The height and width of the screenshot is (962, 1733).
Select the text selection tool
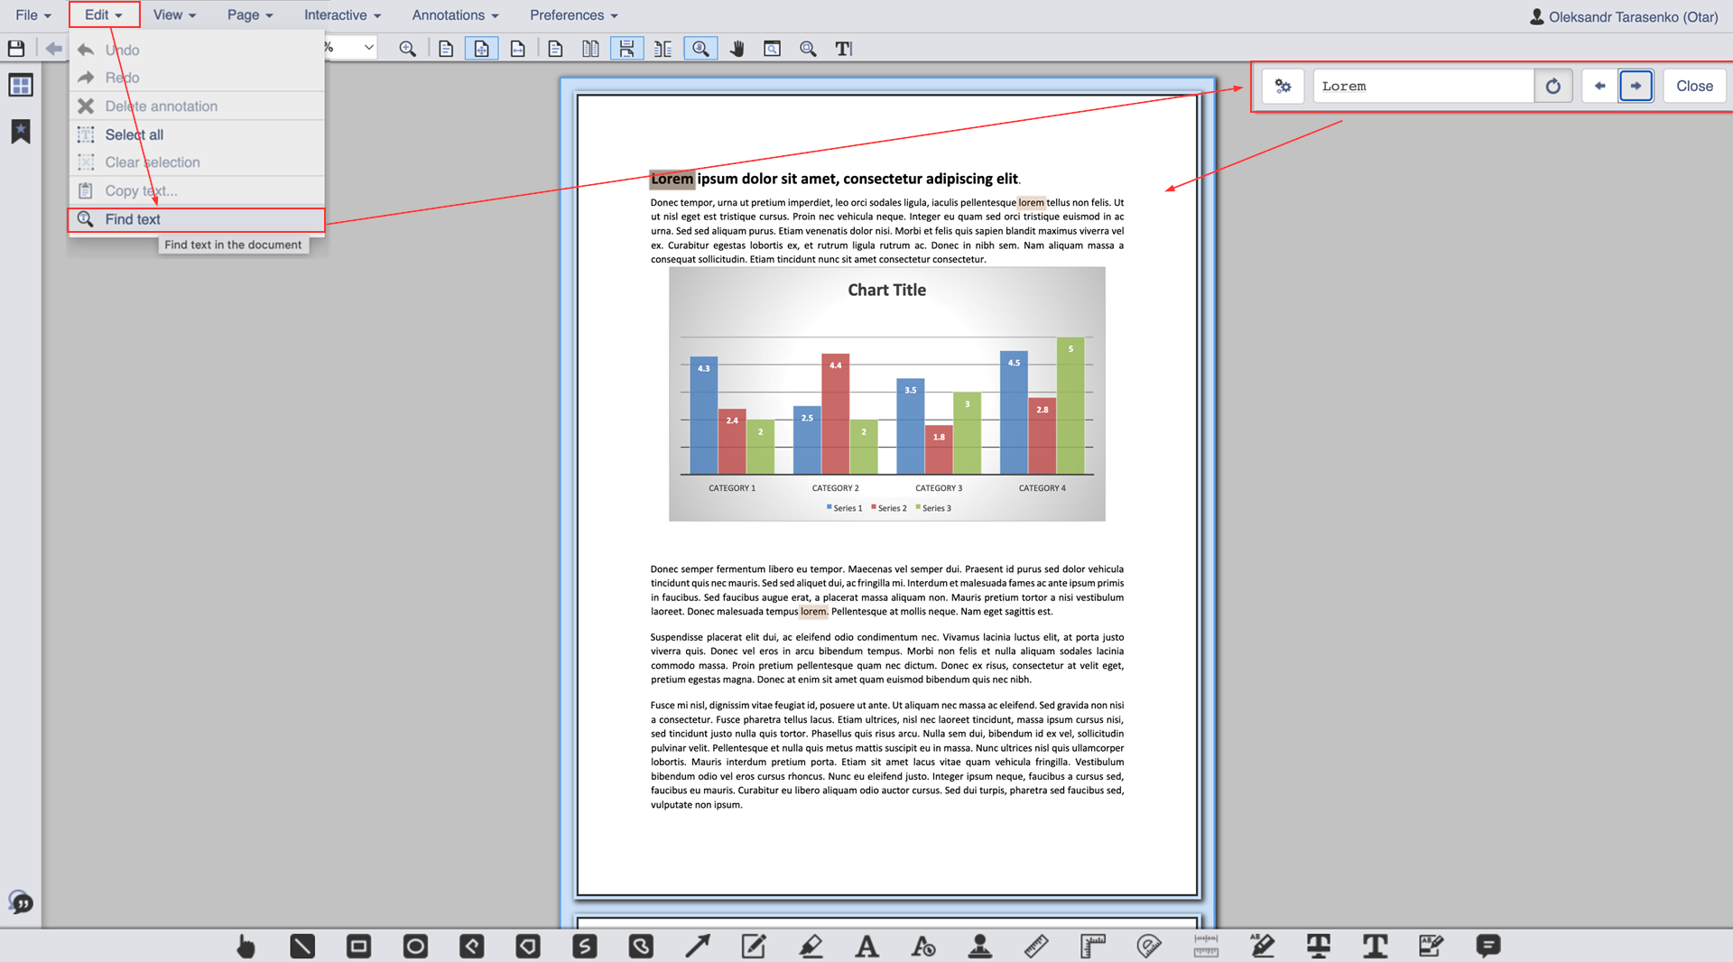843,49
